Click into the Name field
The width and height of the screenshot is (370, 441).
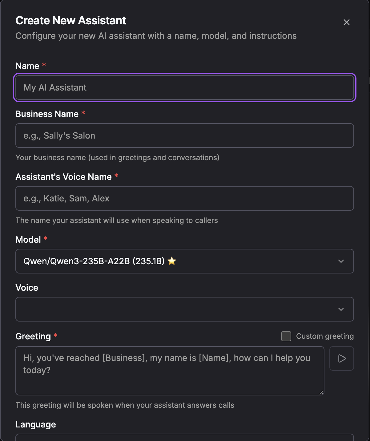(x=185, y=87)
